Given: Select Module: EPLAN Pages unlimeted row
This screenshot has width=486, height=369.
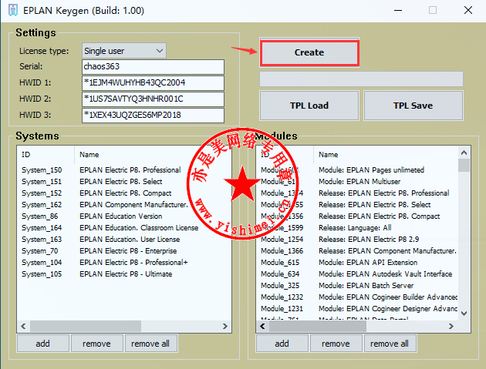Looking at the screenshot, I should tap(357, 170).
